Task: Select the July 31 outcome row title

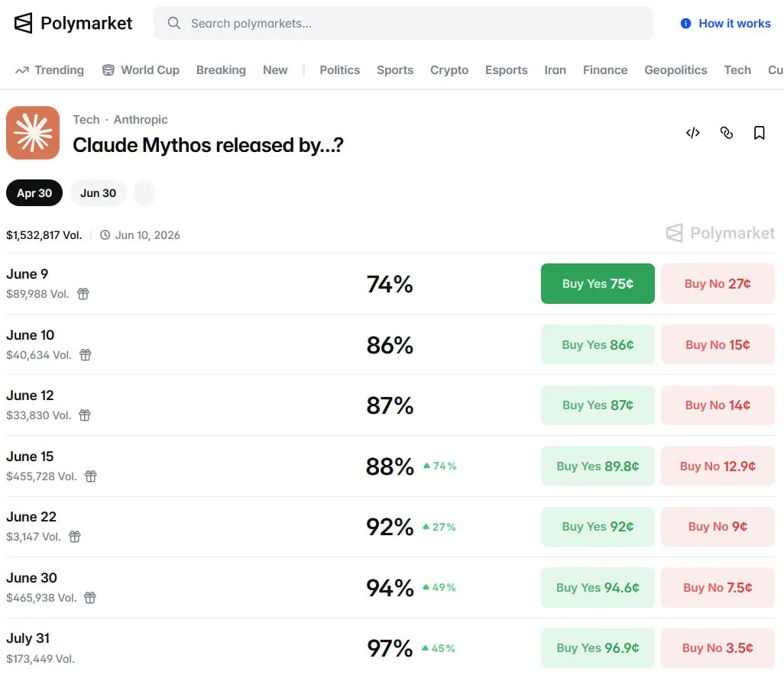Action: pyautogui.click(x=28, y=638)
